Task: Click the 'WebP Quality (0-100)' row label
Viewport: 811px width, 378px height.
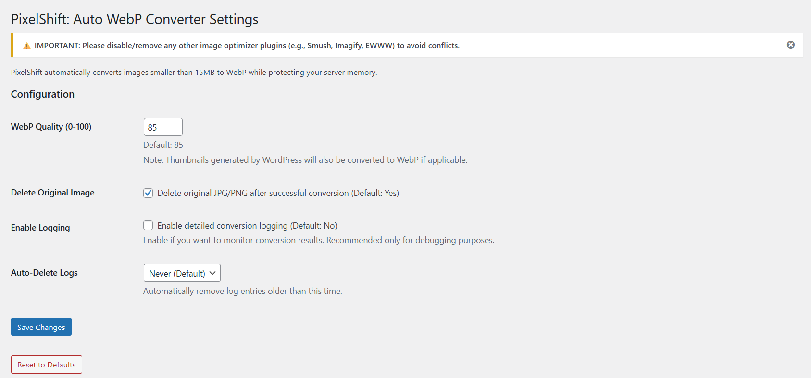Action: [x=51, y=127]
